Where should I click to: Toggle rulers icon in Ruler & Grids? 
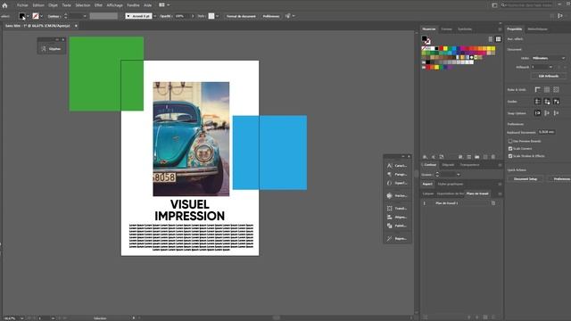click(x=537, y=89)
